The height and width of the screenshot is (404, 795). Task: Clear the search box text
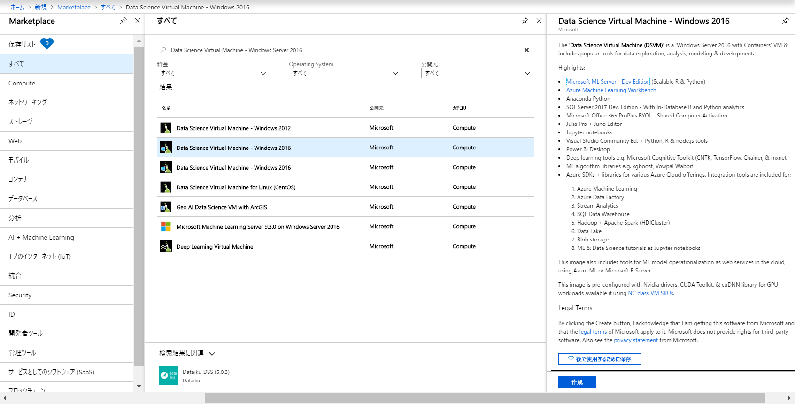point(526,50)
